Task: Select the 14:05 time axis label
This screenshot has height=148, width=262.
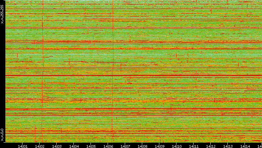Action: (91, 146)
